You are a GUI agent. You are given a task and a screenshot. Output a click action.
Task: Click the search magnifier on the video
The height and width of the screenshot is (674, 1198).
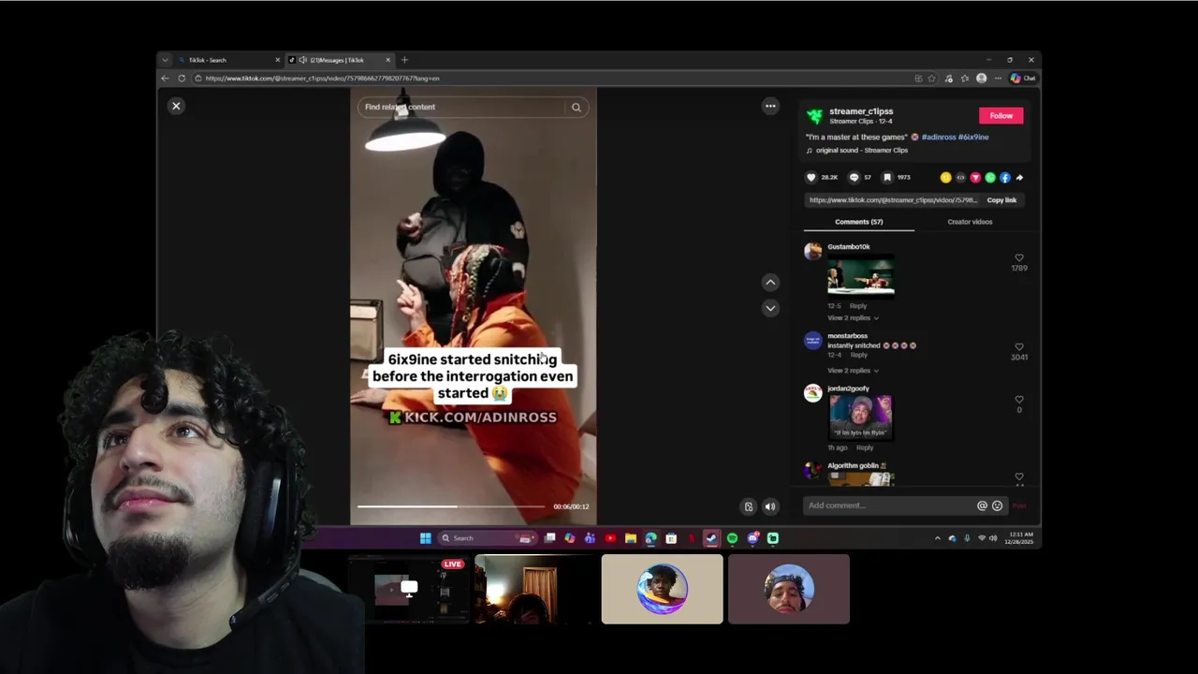(x=577, y=107)
